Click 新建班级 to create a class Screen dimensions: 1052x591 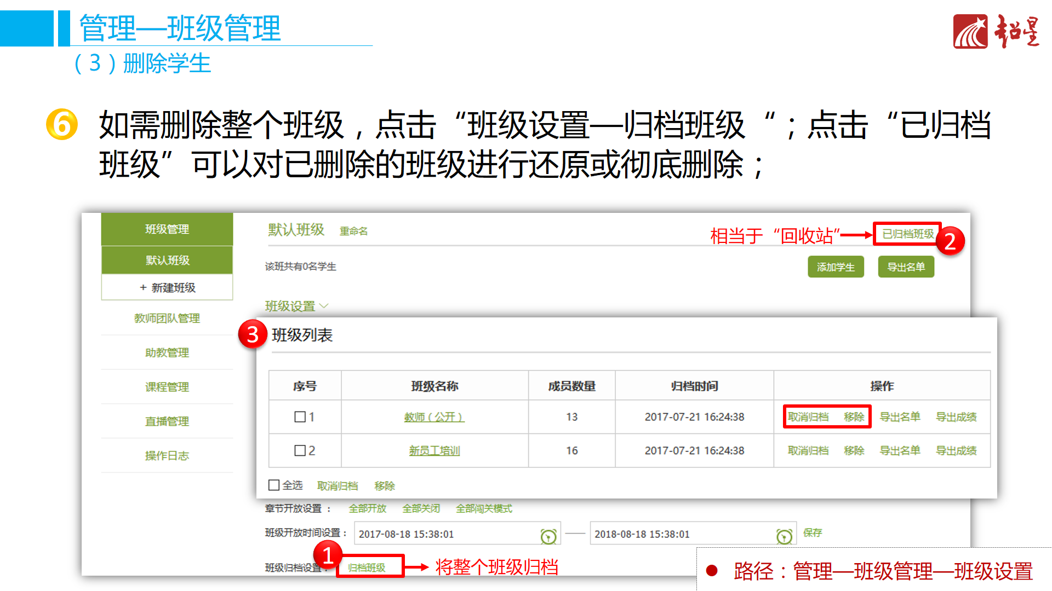coord(167,287)
